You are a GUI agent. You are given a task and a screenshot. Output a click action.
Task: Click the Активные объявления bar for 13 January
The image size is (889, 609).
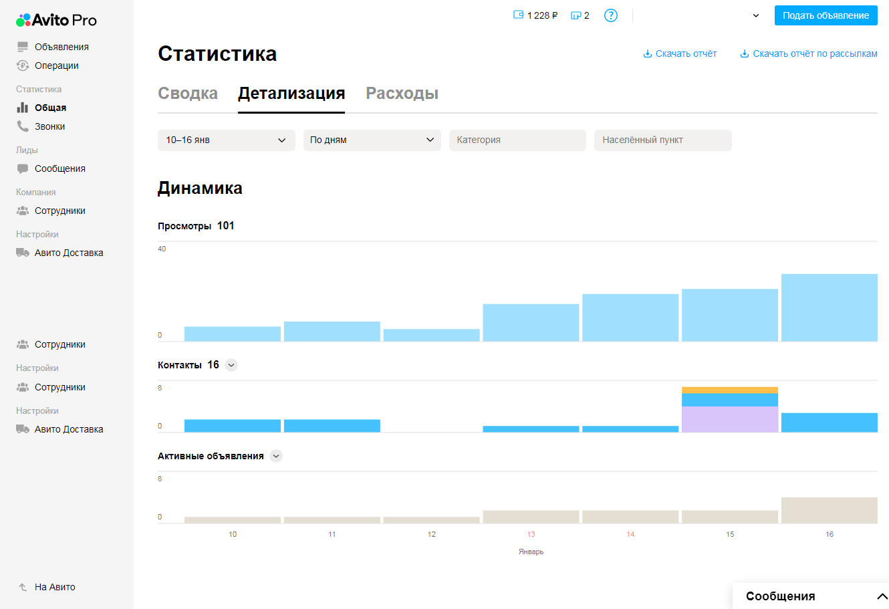pyautogui.click(x=531, y=517)
